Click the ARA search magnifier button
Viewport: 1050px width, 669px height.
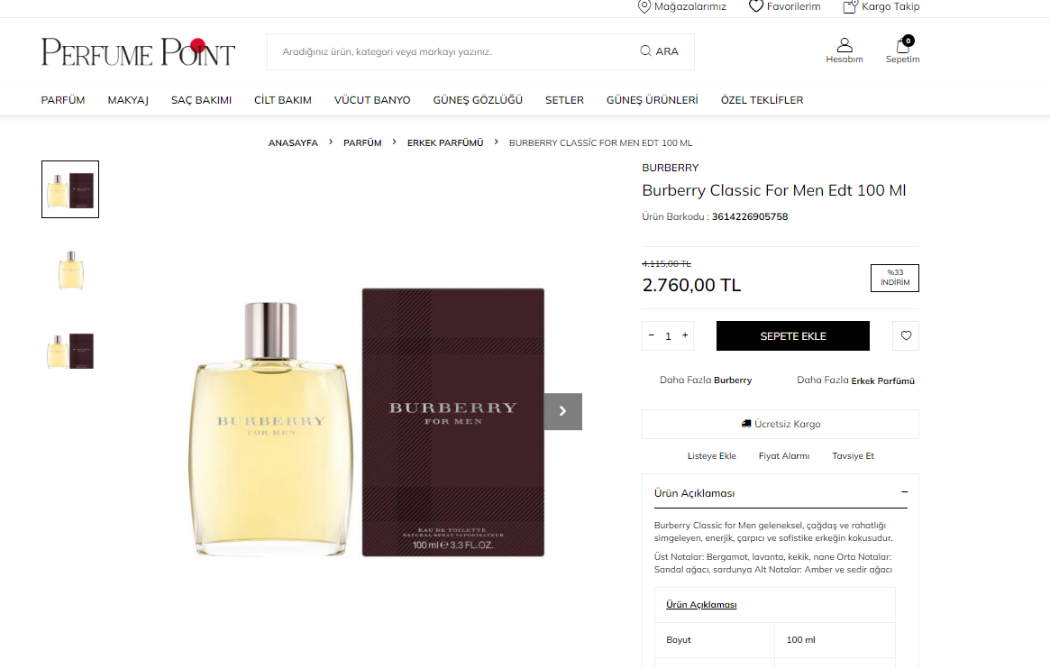click(660, 51)
